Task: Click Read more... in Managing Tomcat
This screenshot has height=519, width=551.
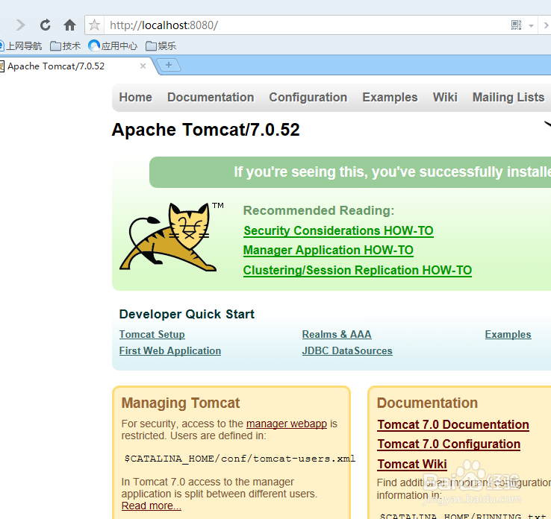Action: (151, 506)
